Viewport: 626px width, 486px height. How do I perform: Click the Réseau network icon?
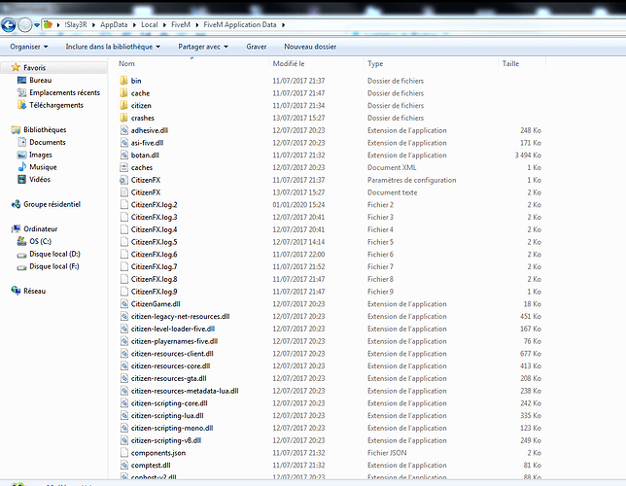[x=16, y=291]
